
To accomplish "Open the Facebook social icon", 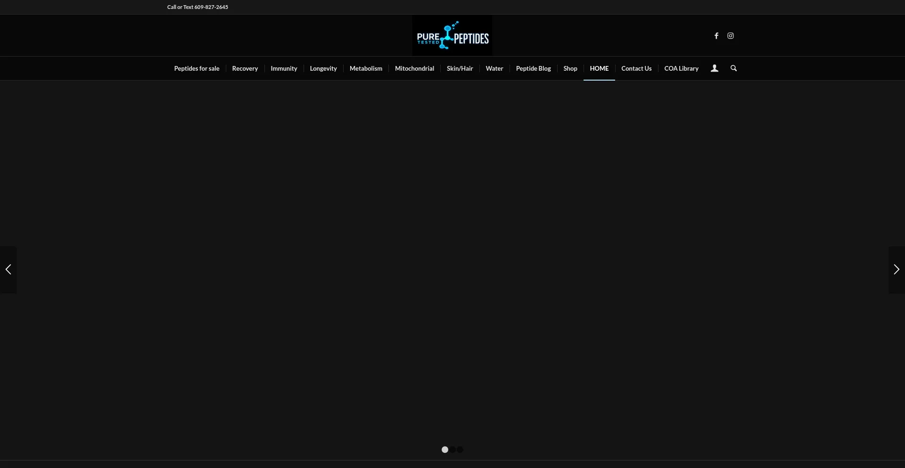I will tap(716, 36).
